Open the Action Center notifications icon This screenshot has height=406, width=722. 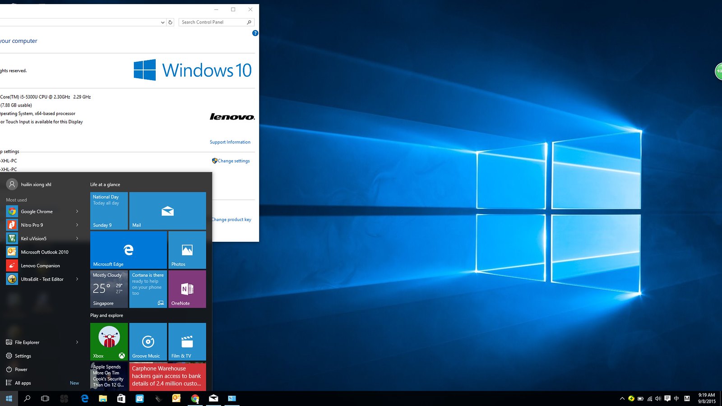(x=667, y=398)
